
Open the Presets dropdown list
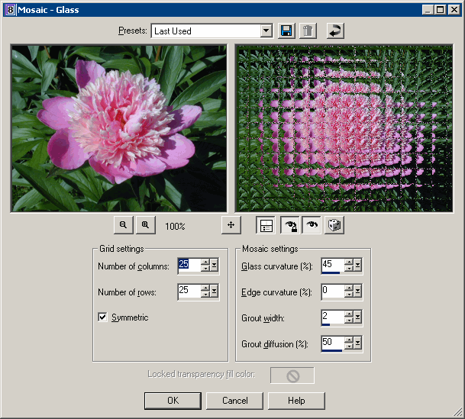coord(266,31)
